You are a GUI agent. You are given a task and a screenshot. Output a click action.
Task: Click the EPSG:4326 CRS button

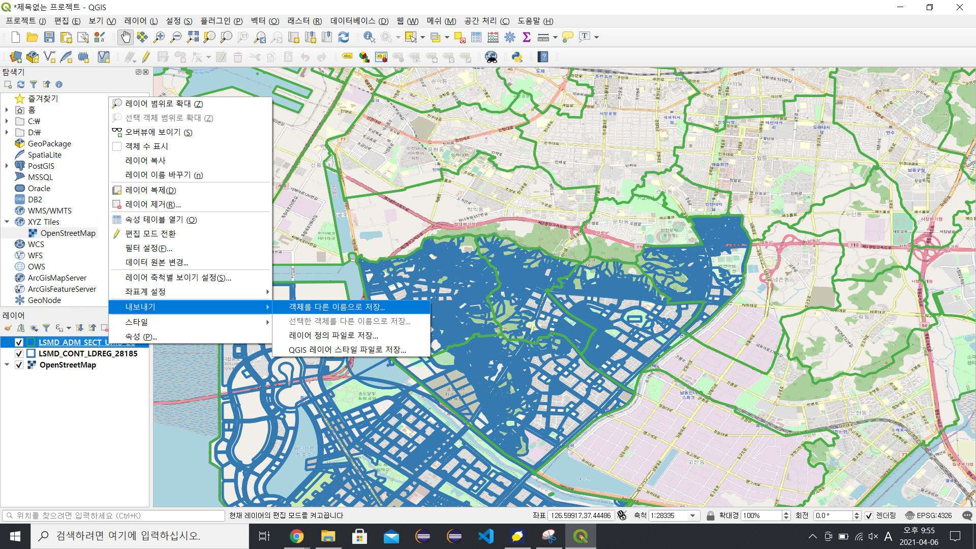929,515
